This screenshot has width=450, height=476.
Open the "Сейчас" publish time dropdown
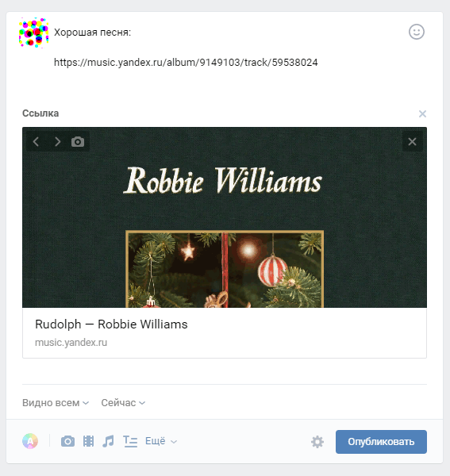[123, 403]
